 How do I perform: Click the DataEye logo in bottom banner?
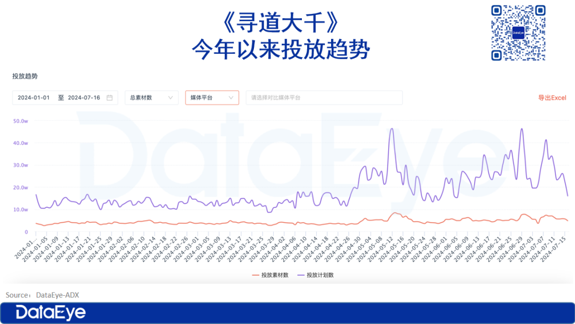[x=51, y=312]
